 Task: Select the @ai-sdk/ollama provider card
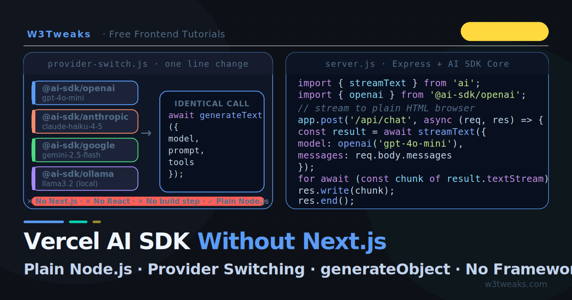(85, 179)
